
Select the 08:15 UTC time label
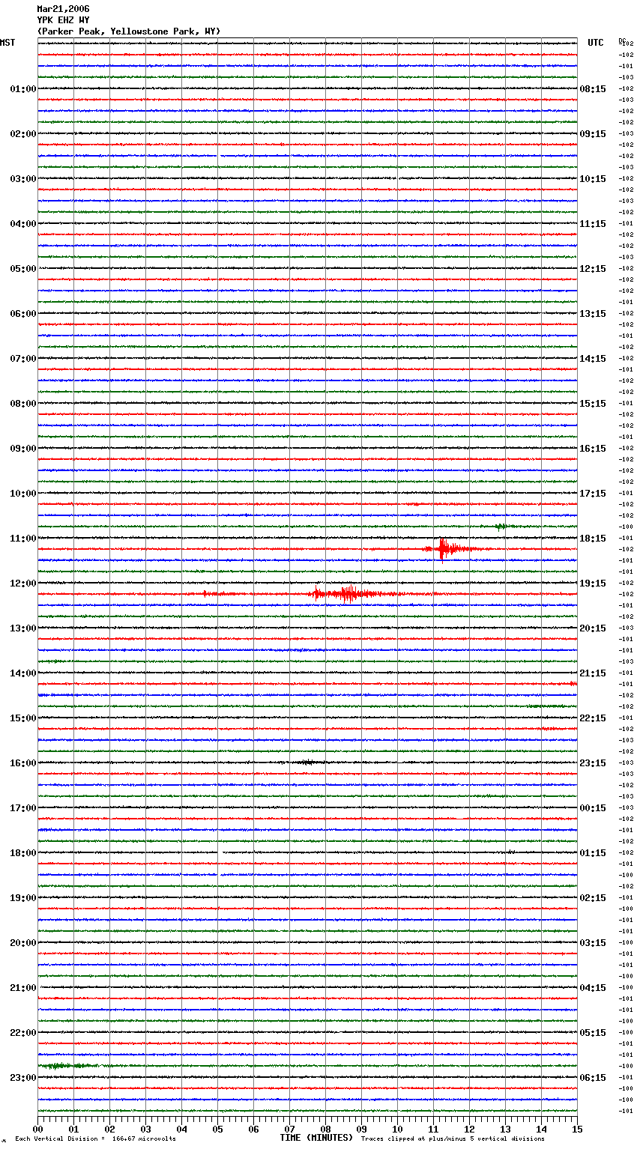coord(593,89)
